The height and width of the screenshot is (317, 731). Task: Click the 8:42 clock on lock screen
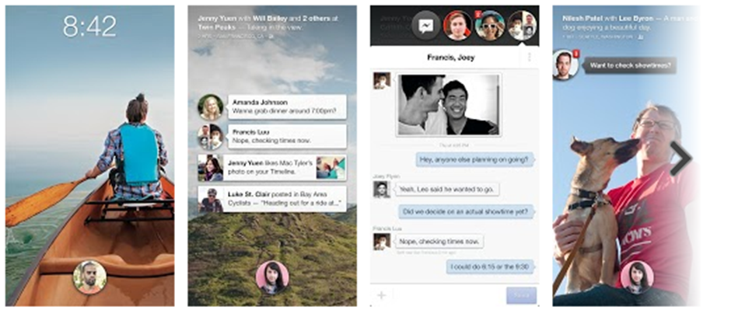89,26
